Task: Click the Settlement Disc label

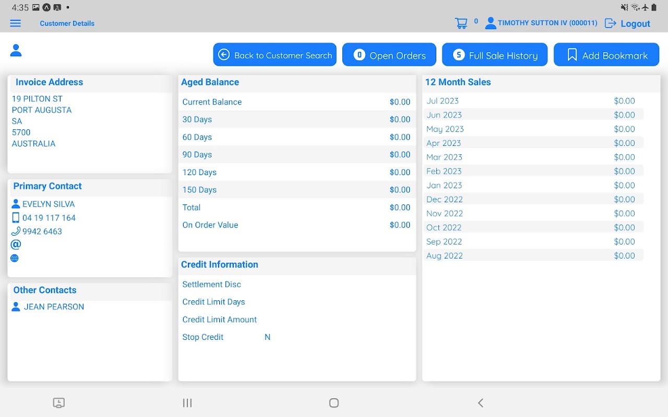Action: click(211, 284)
